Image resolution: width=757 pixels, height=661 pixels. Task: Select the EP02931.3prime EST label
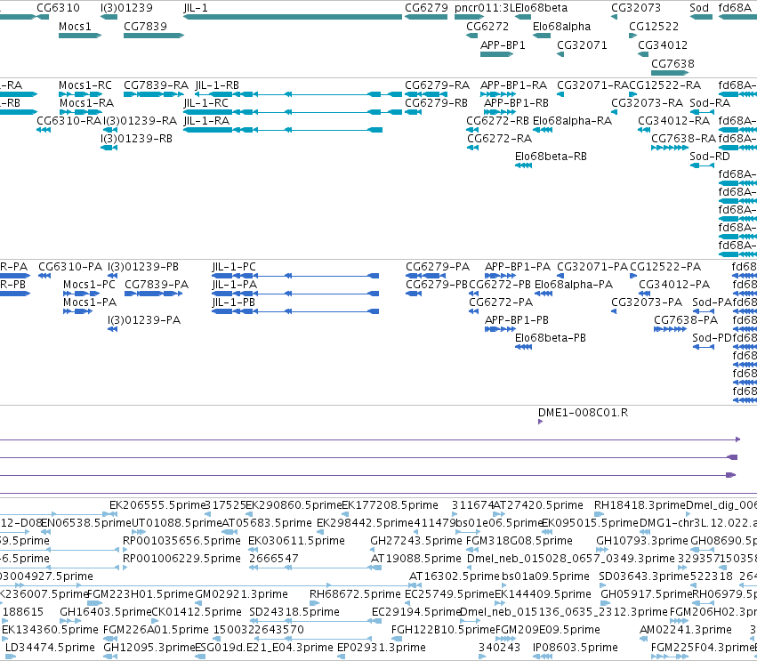(x=381, y=648)
